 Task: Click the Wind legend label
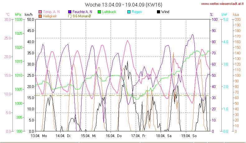click(165, 12)
